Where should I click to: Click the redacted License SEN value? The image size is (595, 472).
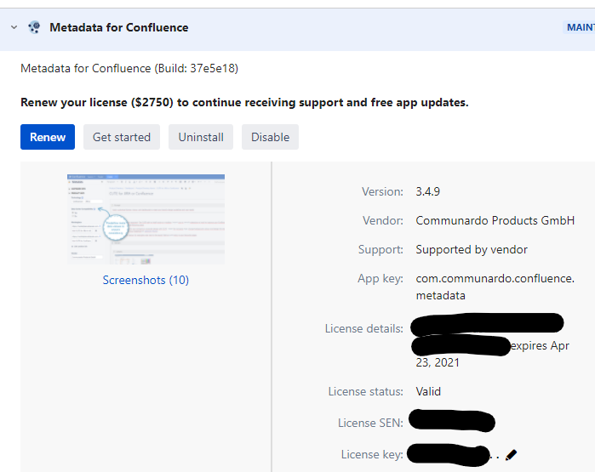point(452,421)
